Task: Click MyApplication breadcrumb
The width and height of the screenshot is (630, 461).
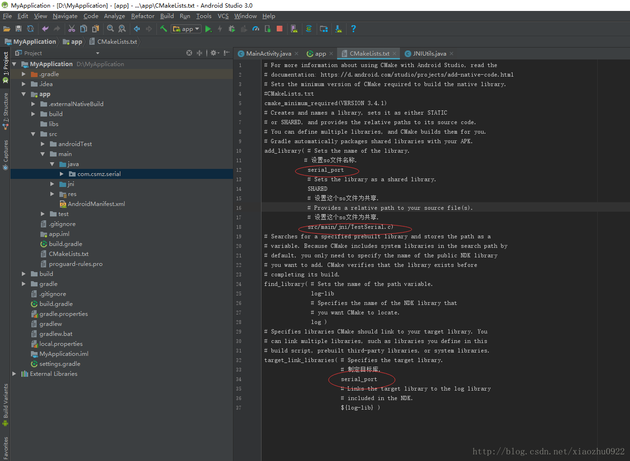Action: tap(30, 42)
